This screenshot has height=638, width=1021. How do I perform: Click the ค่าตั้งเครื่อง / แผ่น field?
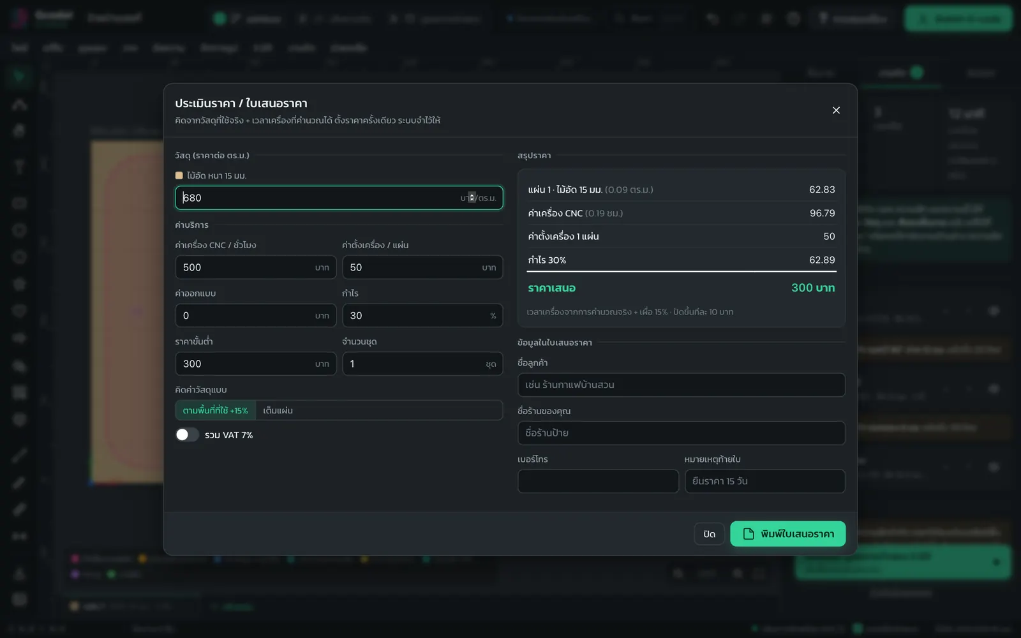coord(422,267)
